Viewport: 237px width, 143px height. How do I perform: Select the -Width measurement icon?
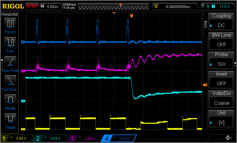pyautogui.click(x=10, y=120)
